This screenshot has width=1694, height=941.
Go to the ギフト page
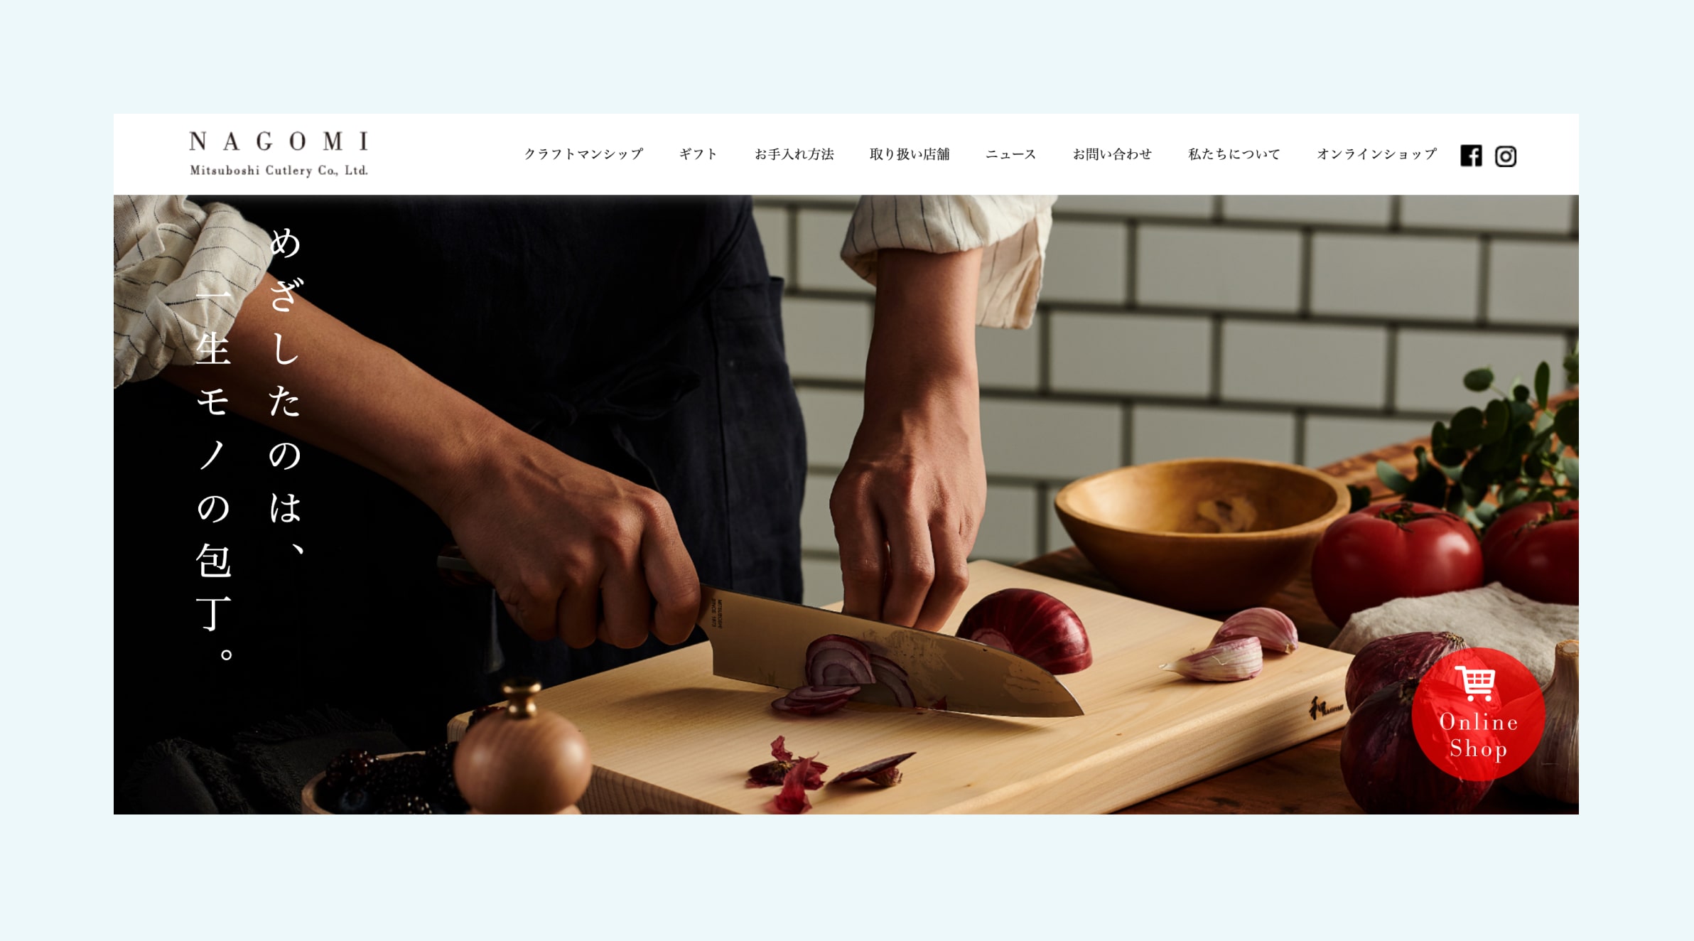698,154
